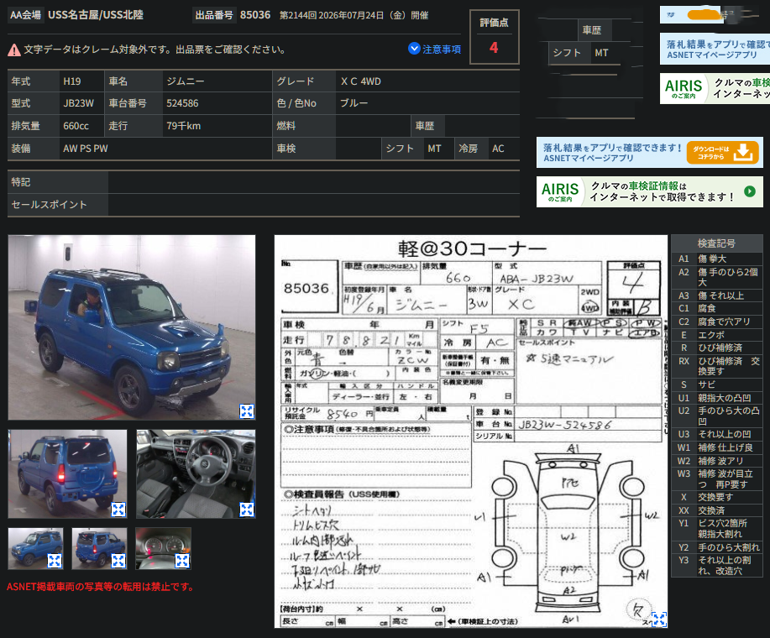
Task: Click the orange download button on ASNET banner
Action: pos(722,153)
